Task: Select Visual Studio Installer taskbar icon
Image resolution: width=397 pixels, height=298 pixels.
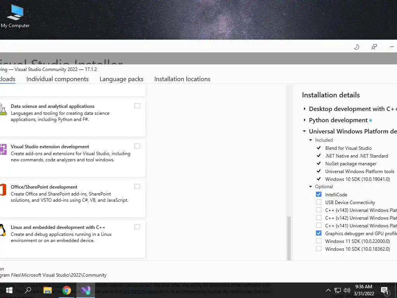Action: pyautogui.click(x=86, y=290)
